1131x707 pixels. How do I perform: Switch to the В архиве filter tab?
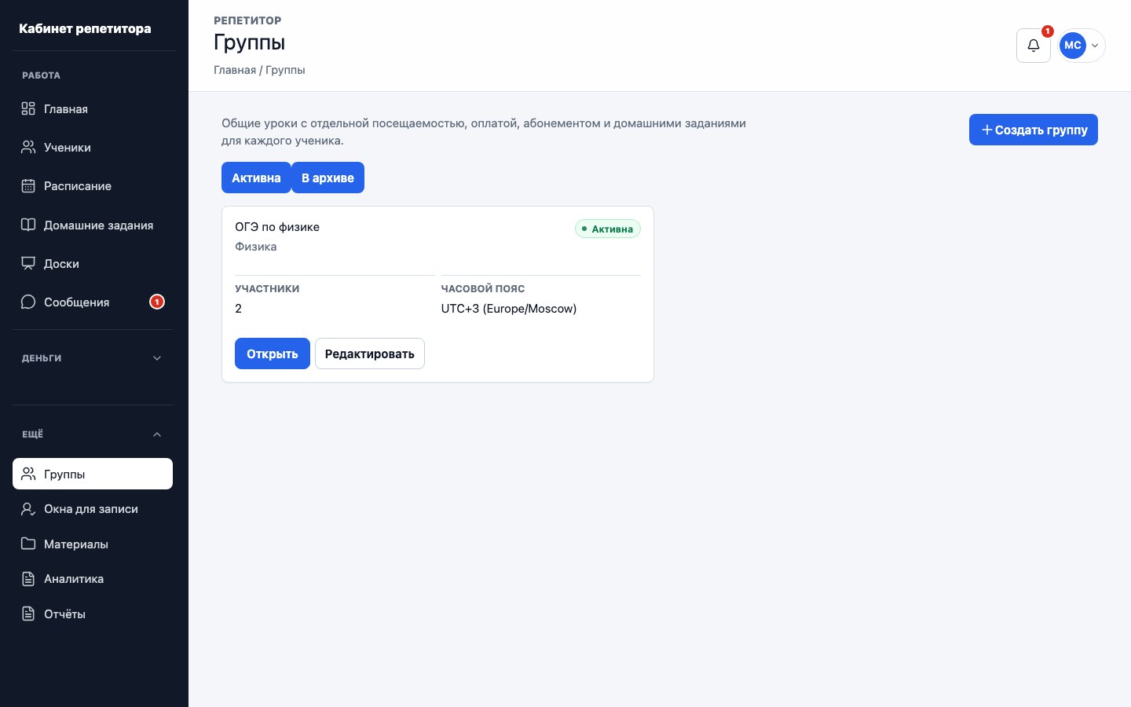[x=328, y=178]
